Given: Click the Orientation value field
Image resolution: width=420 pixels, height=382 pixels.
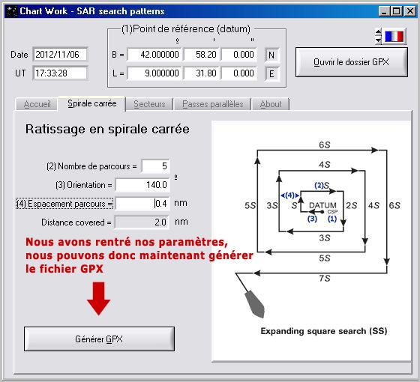Looking at the screenshot, I should (142, 185).
